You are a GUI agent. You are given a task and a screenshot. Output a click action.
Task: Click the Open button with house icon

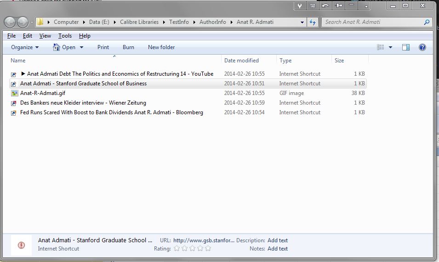click(x=64, y=47)
